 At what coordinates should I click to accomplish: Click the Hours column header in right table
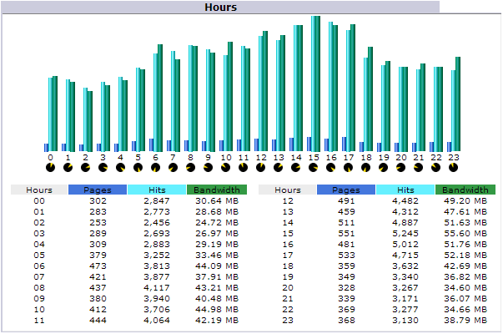tap(287, 190)
